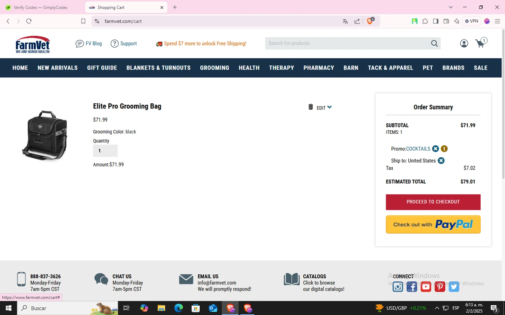Delete item with the trash icon
The height and width of the screenshot is (315, 505).
(311, 107)
